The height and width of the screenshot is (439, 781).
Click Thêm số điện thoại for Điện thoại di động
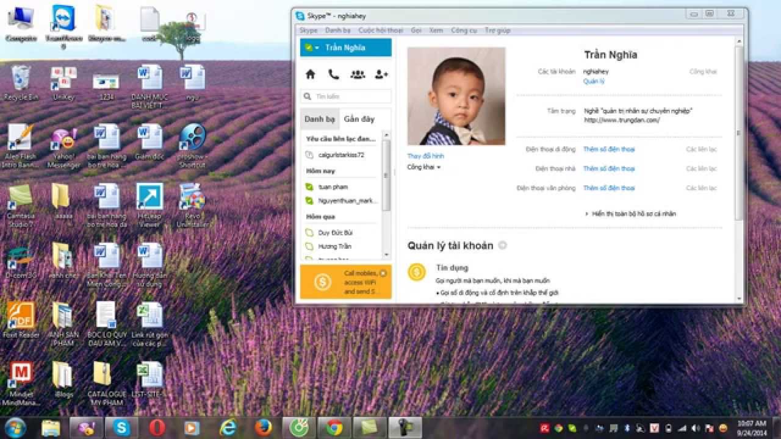coord(609,149)
